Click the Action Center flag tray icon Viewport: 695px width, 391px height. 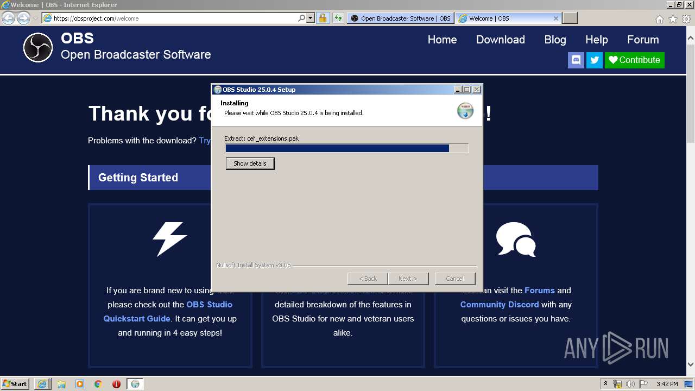643,384
